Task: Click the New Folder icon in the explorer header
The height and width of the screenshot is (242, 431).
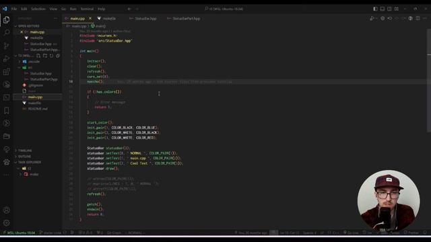Action: (x=45, y=56)
